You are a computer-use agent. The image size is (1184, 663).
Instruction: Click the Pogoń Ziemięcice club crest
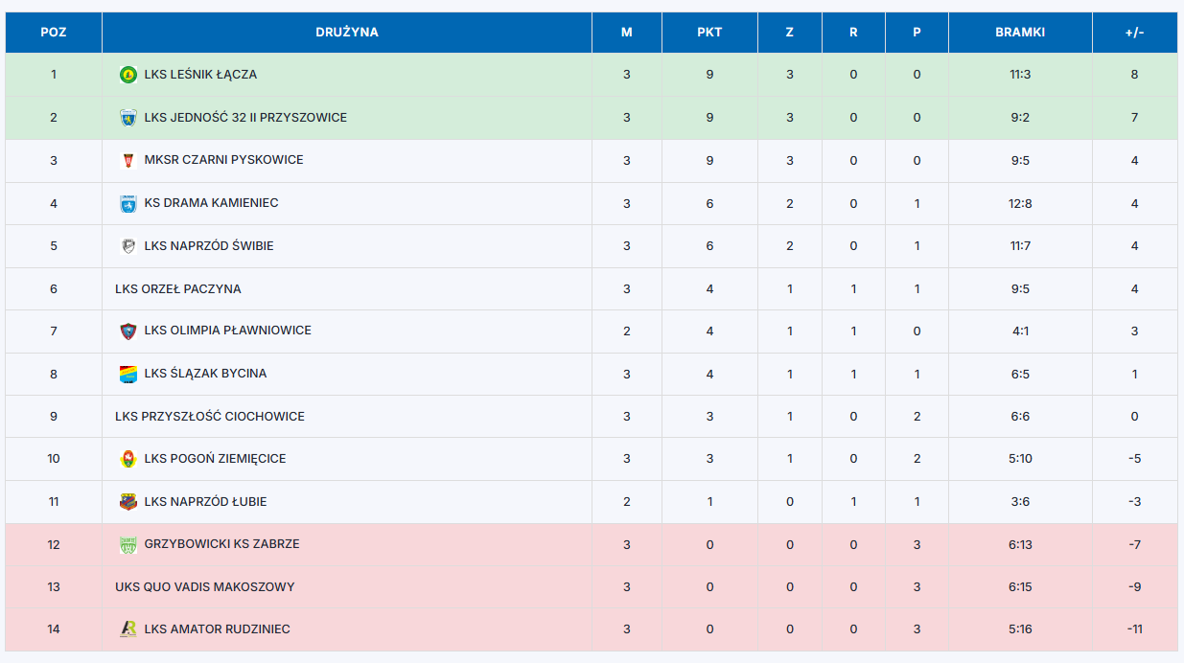(x=128, y=459)
